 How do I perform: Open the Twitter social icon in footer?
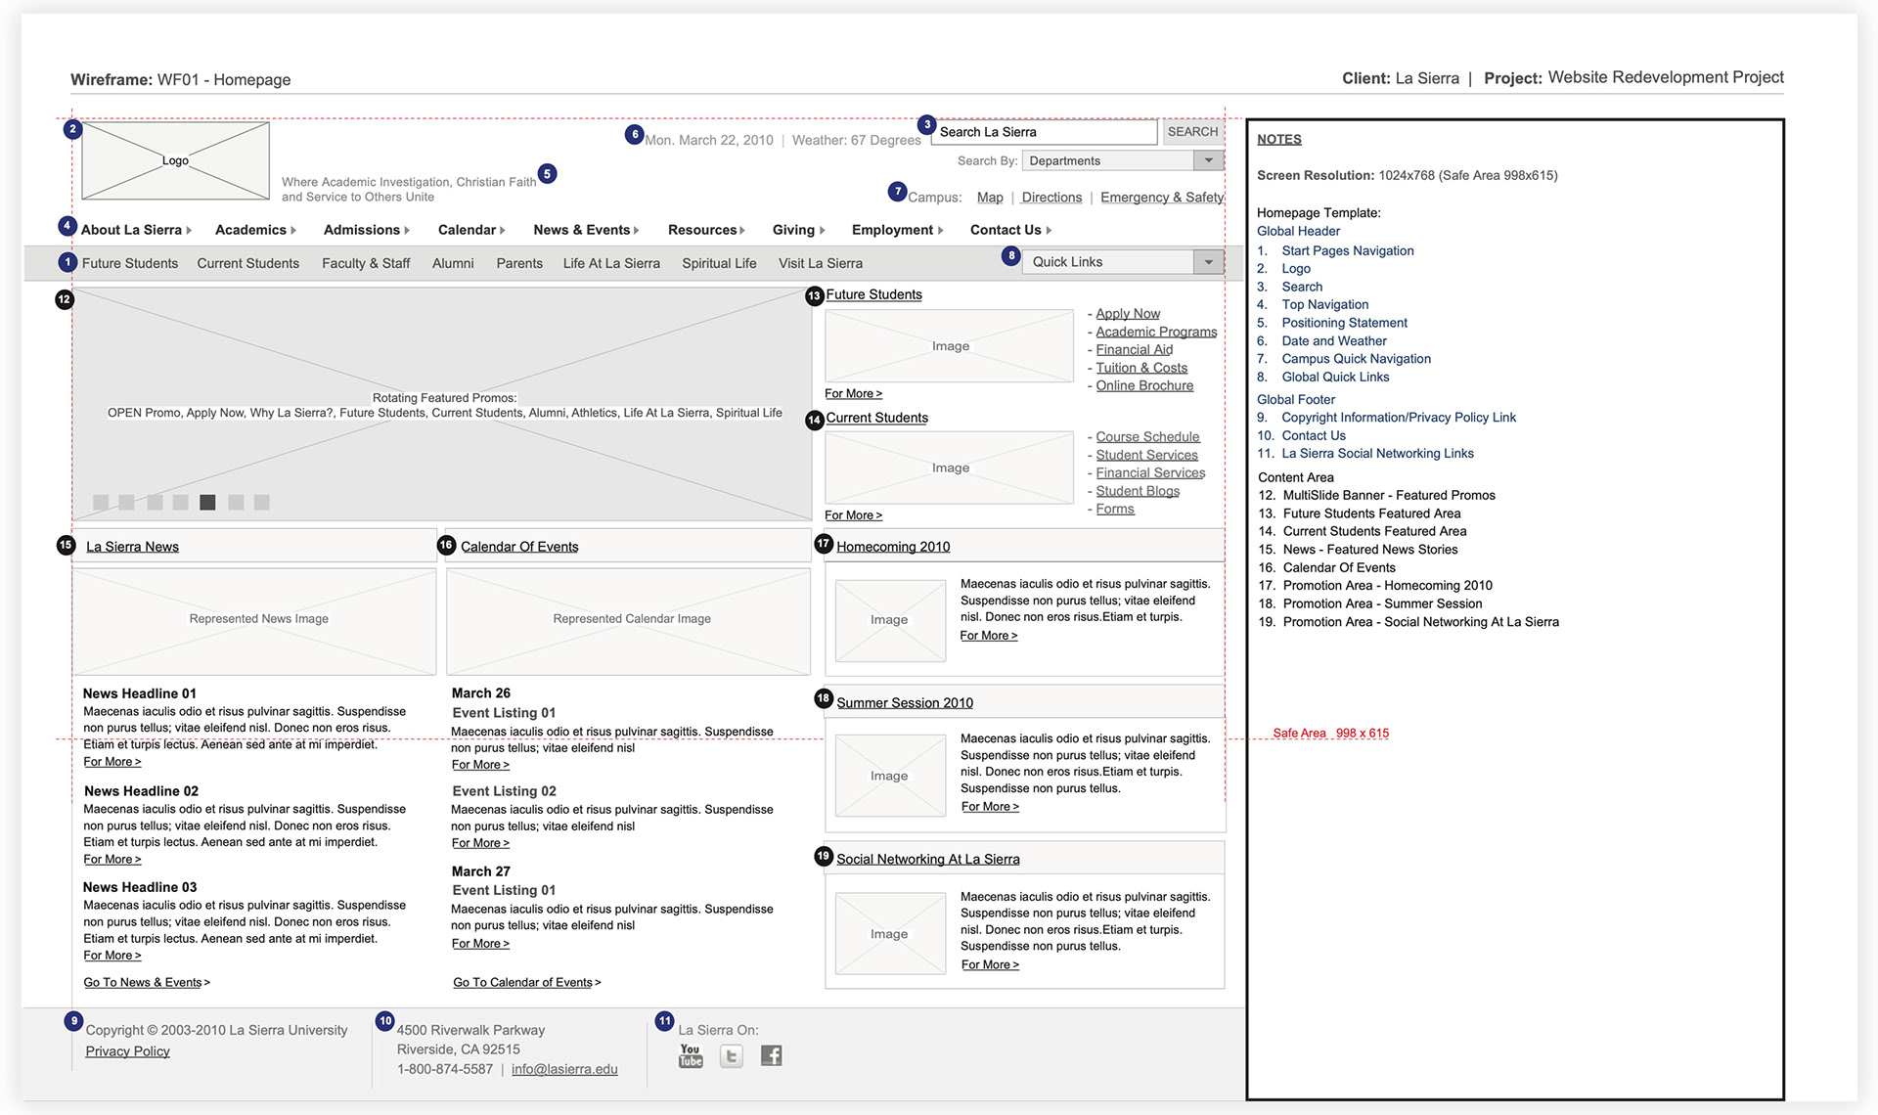(x=731, y=1055)
